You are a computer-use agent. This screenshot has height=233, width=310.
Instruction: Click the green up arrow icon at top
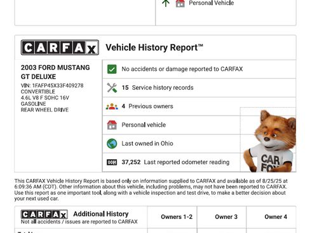(166, 3)
